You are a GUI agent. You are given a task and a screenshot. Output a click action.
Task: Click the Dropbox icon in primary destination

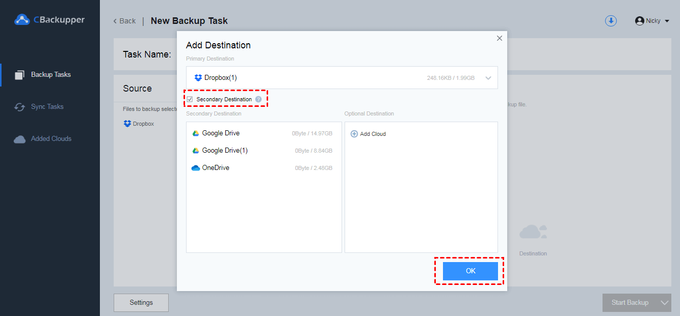point(198,78)
